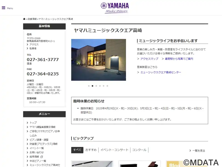Jump to the third carousel dot
Viewport: 222px width, 167px height.
point(96,86)
